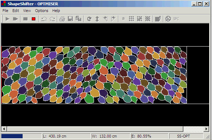Screen dimensions: 212x140
Task: Click the grey stop square icon
Action: (25, 19)
